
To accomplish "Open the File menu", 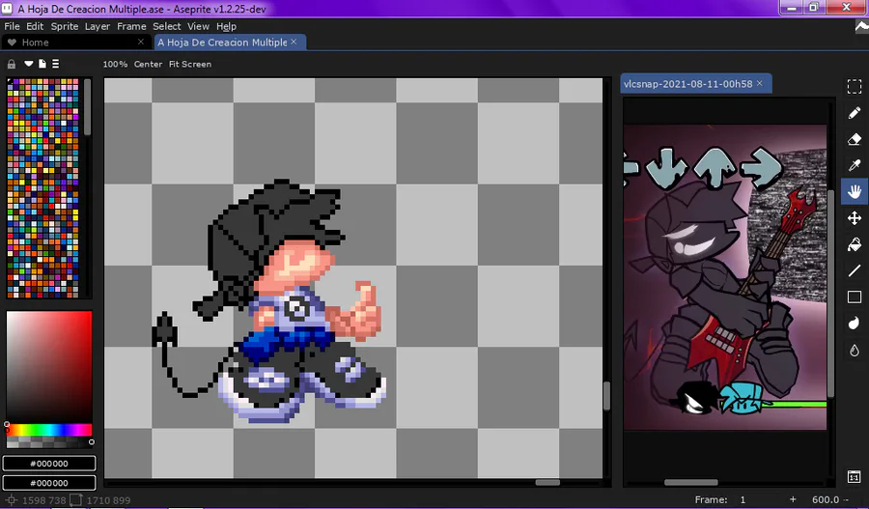I will [x=12, y=26].
